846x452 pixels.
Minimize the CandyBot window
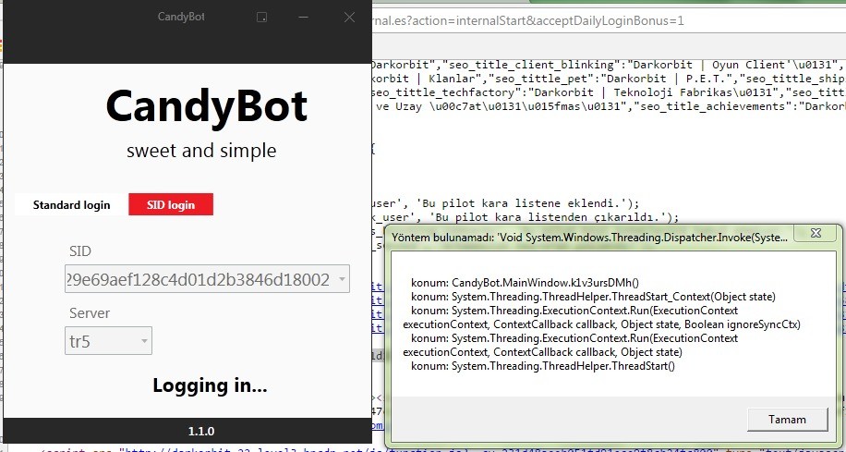(303, 18)
